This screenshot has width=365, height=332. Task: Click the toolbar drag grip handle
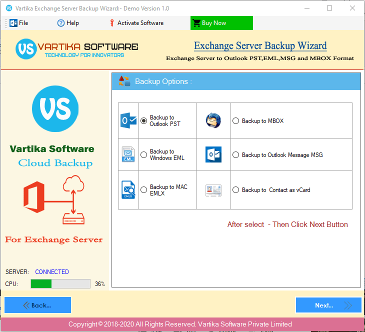[x=6, y=23]
